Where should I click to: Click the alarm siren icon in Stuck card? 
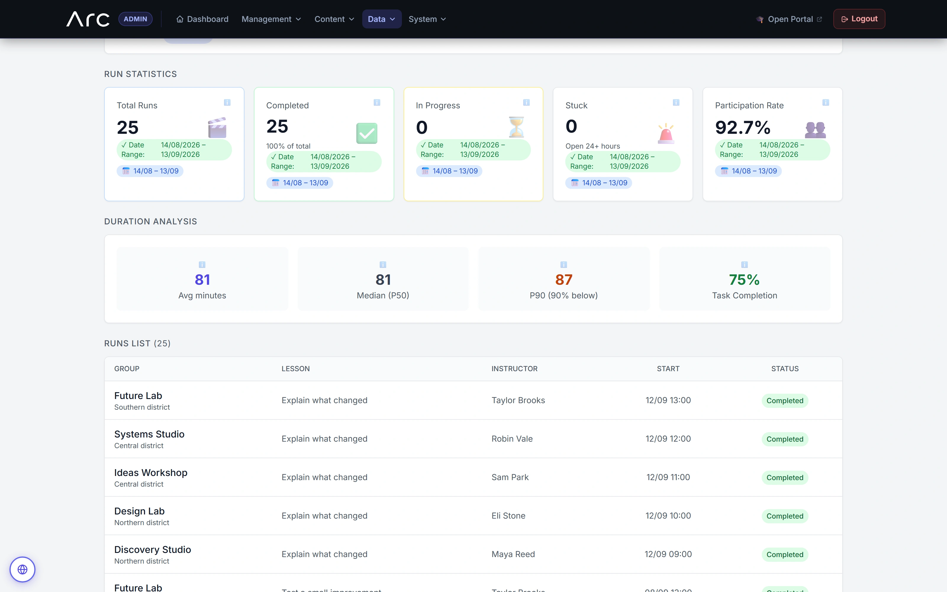666,133
